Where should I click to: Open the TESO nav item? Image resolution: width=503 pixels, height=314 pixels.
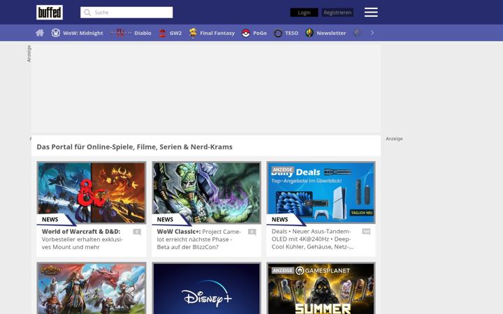[x=291, y=33]
